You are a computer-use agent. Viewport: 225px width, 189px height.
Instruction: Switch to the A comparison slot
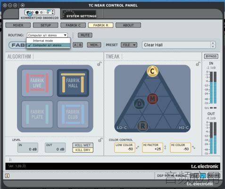tap(75, 45)
